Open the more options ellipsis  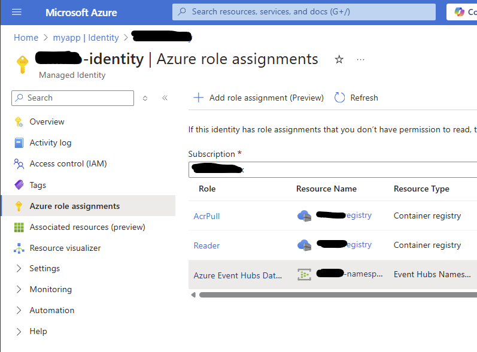point(360,60)
